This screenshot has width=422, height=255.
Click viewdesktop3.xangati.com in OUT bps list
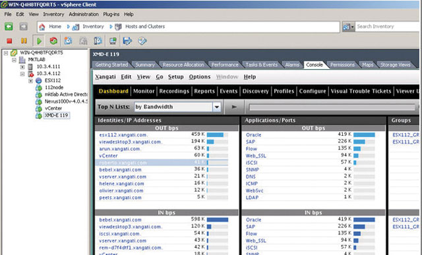(131, 142)
